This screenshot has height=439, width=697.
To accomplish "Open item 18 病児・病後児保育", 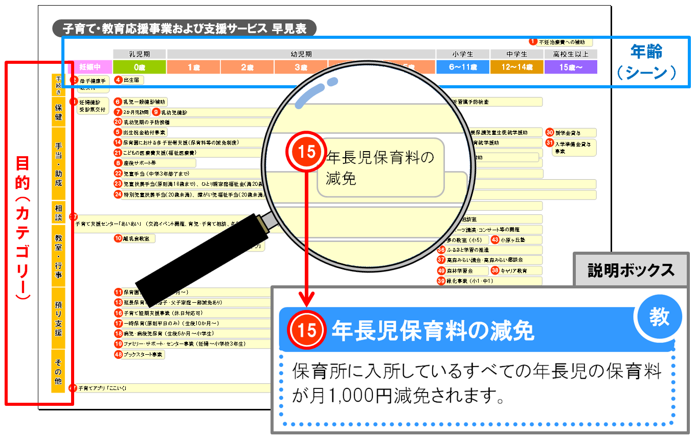I will 192,333.
